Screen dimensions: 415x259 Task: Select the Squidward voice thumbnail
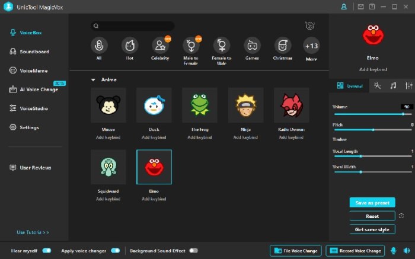[x=108, y=167]
